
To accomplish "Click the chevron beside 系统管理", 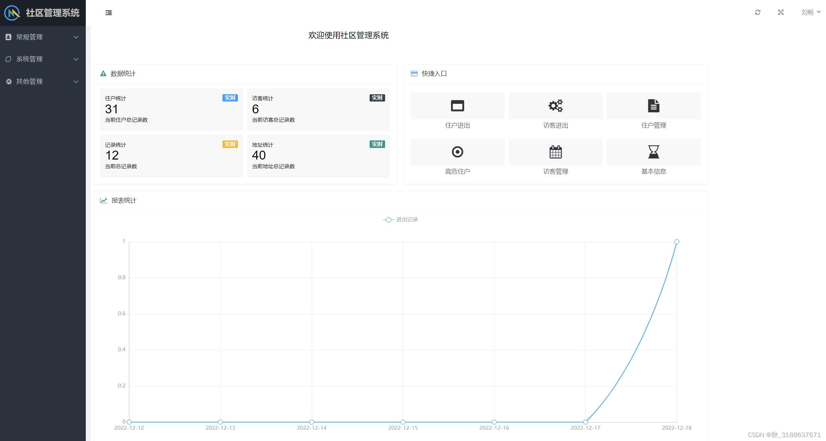I will tap(76, 59).
